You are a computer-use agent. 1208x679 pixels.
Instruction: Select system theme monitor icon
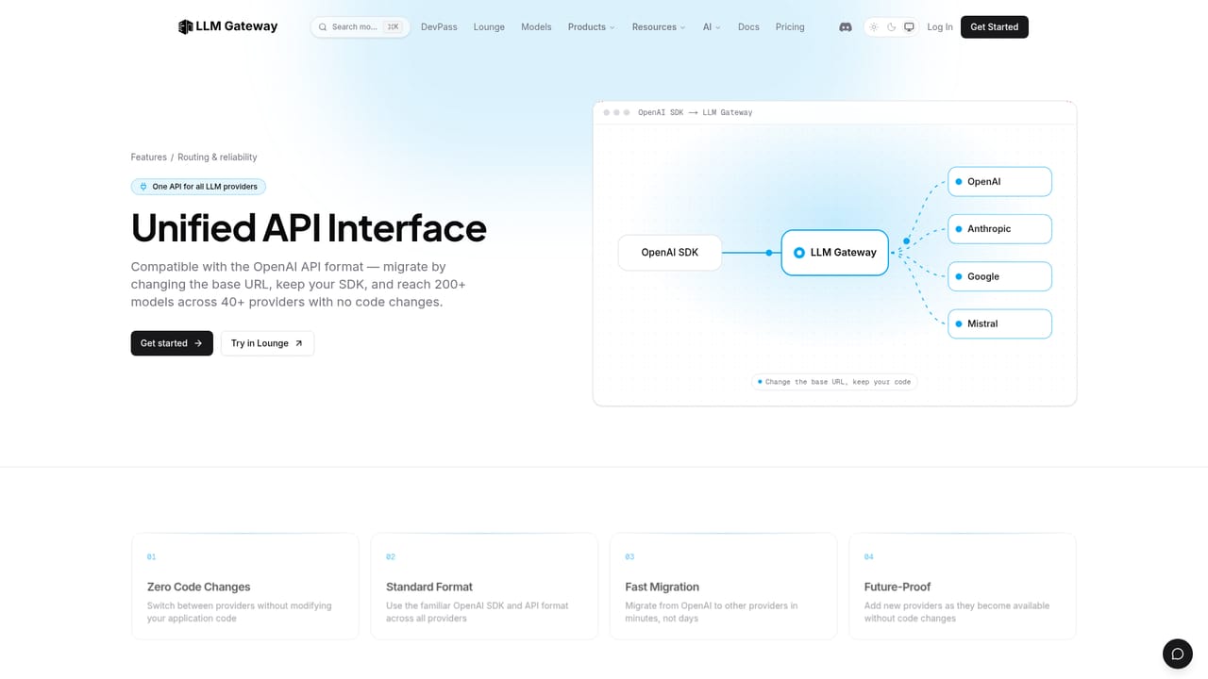[x=909, y=27]
